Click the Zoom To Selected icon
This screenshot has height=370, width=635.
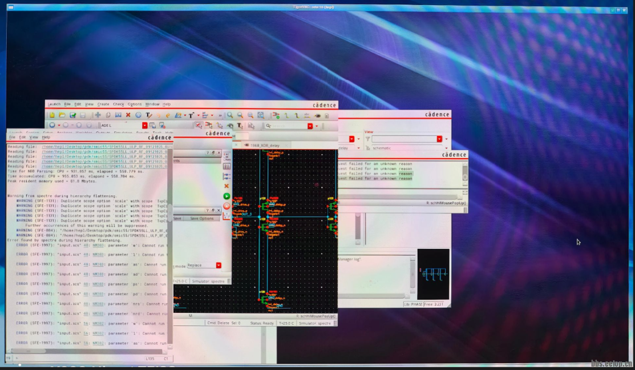coord(260,115)
